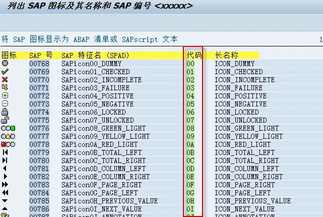Click the ICON_TOTAL_LEFT first-column arrow icon

tap(5, 152)
